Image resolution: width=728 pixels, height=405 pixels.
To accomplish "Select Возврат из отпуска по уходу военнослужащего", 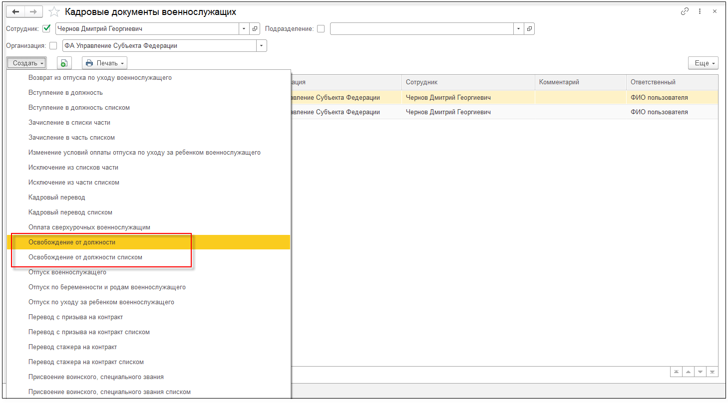I will pos(148,78).
